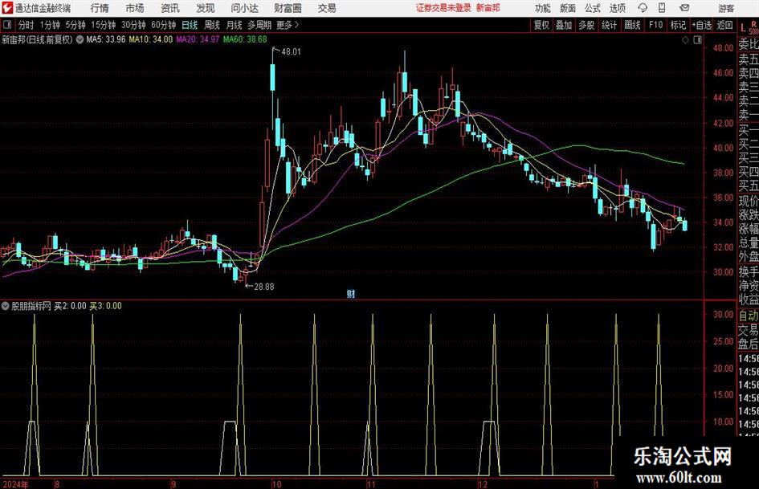Open the headset customer service icon
The width and height of the screenshot is (759, 489).
tap(643, 8)
